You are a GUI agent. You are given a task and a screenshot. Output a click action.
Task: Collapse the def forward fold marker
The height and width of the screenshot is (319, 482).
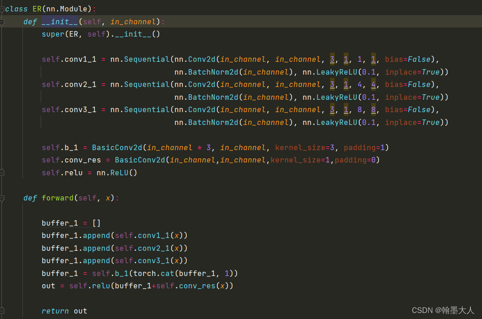tap(2, 198)
